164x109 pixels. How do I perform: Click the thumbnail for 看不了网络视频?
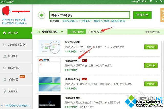(x=49, y=47)
